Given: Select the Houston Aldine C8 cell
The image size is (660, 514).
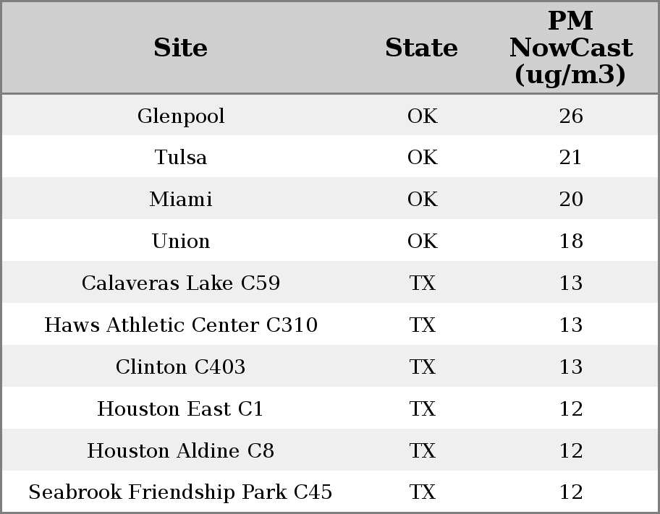Looking at the screenshot, I should (x=181, y=450).
